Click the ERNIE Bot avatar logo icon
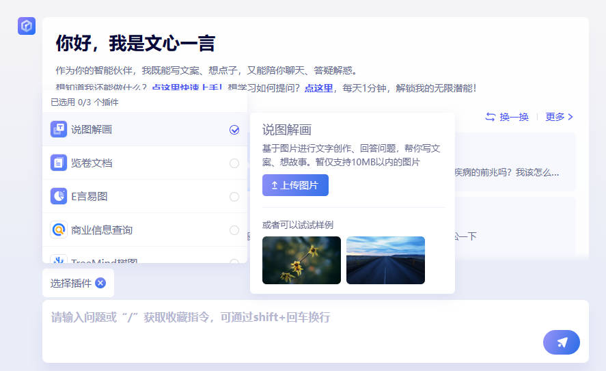The height and width of the screenshot is (371, 606). tap(27, 26)
